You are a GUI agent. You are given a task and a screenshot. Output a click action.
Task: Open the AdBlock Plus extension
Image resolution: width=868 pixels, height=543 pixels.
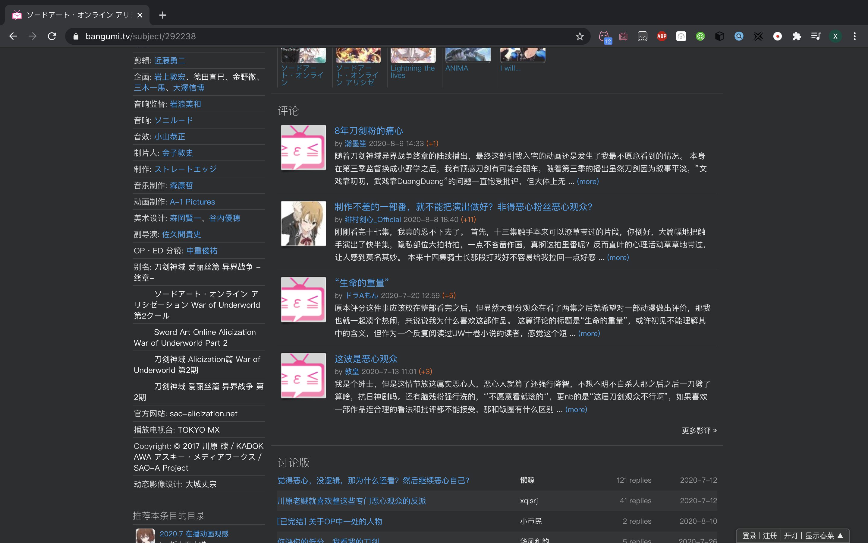[x=662, y=36]
